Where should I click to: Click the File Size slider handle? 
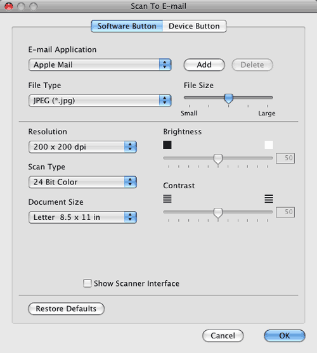click(x=229, y=99)
